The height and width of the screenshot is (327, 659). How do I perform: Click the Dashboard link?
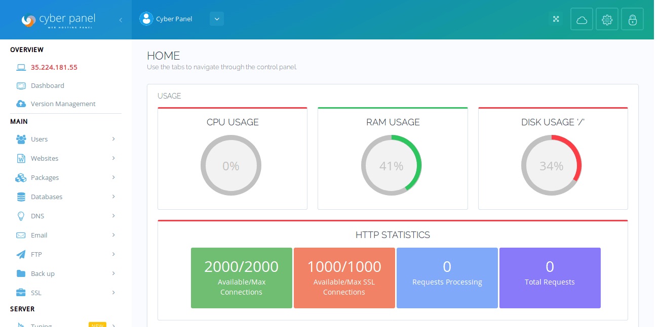point(47,85)
